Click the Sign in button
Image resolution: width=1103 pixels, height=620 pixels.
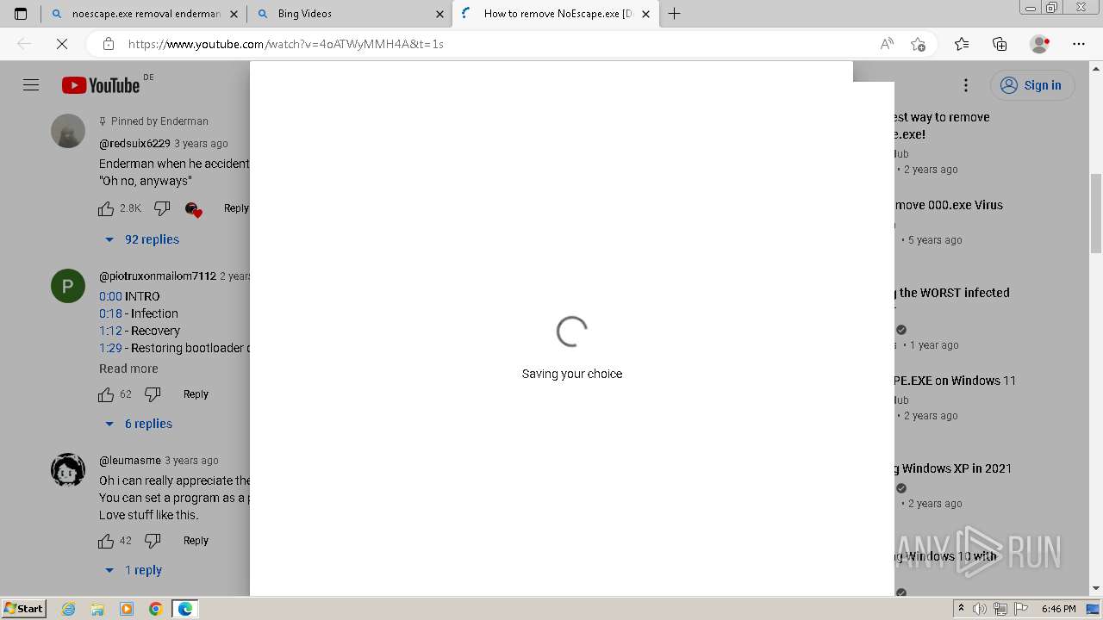coord(1032,84)
